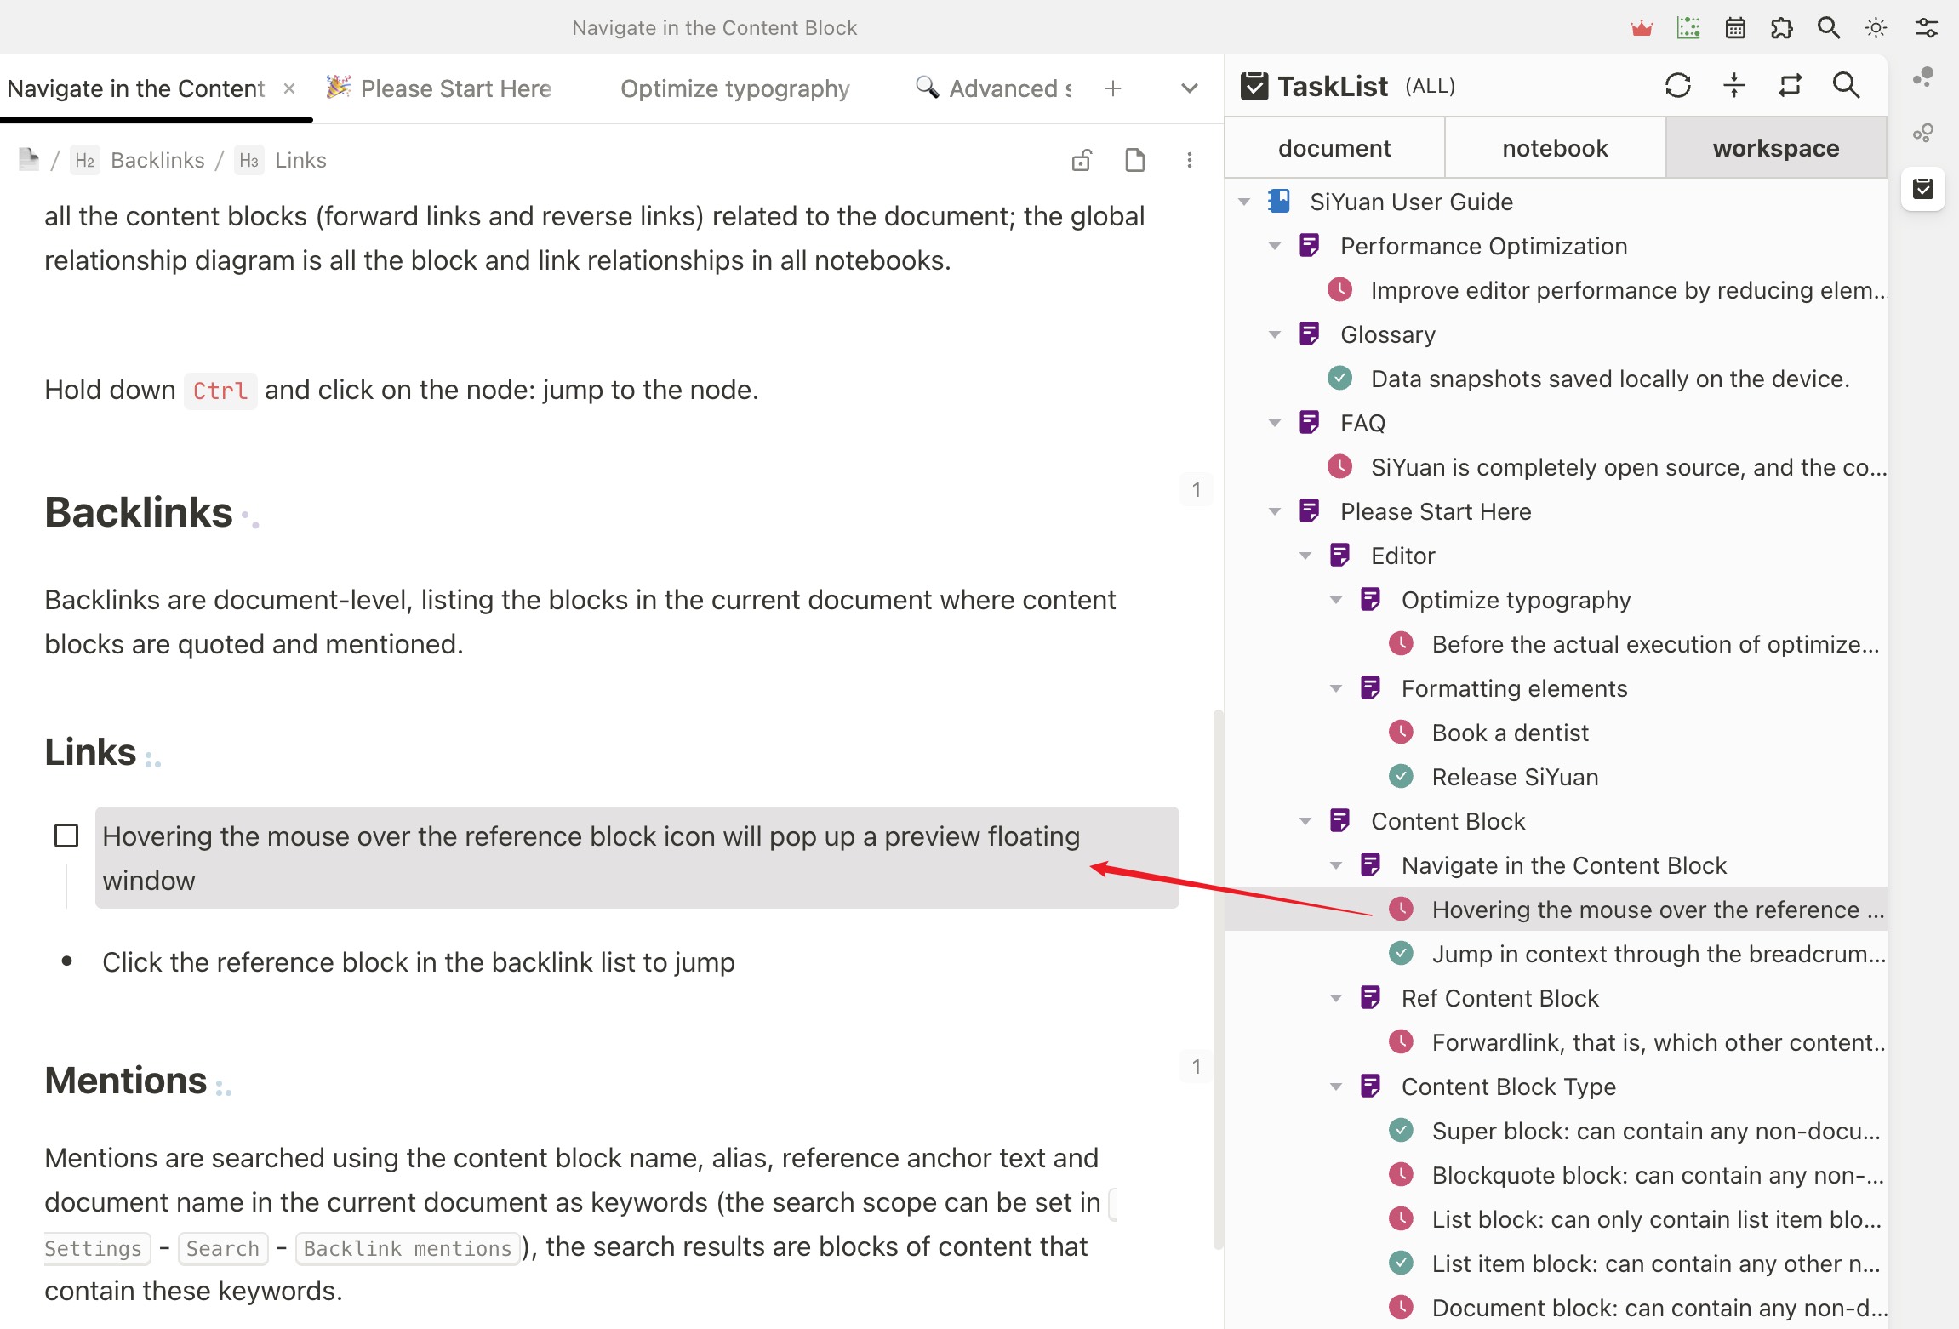Image resolution: width=1959 pixels, height=1329 pixels.
Task: Open the three-dot more menu in the editor
Action: pyautogui.click(x=1189, y=160)
